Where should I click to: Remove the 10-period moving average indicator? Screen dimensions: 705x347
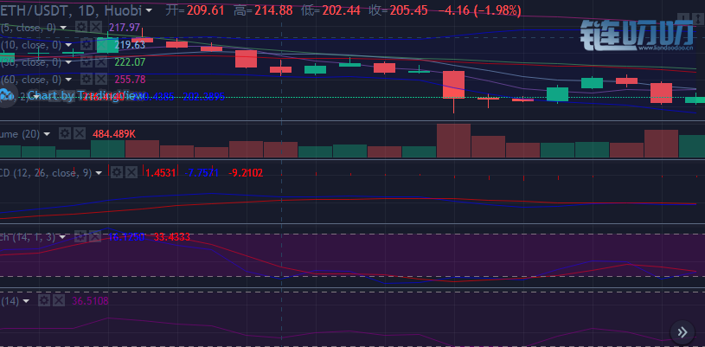coord(99,45)
